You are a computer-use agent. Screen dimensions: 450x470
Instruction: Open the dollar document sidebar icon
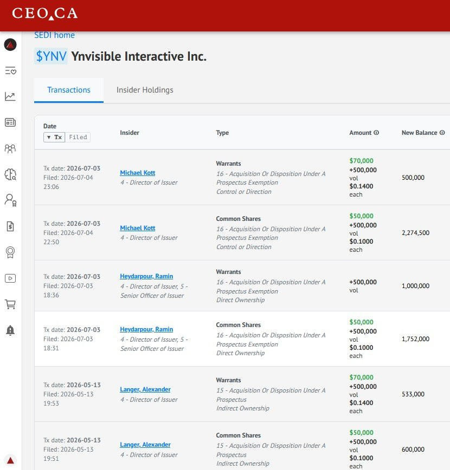click(10, 226)
